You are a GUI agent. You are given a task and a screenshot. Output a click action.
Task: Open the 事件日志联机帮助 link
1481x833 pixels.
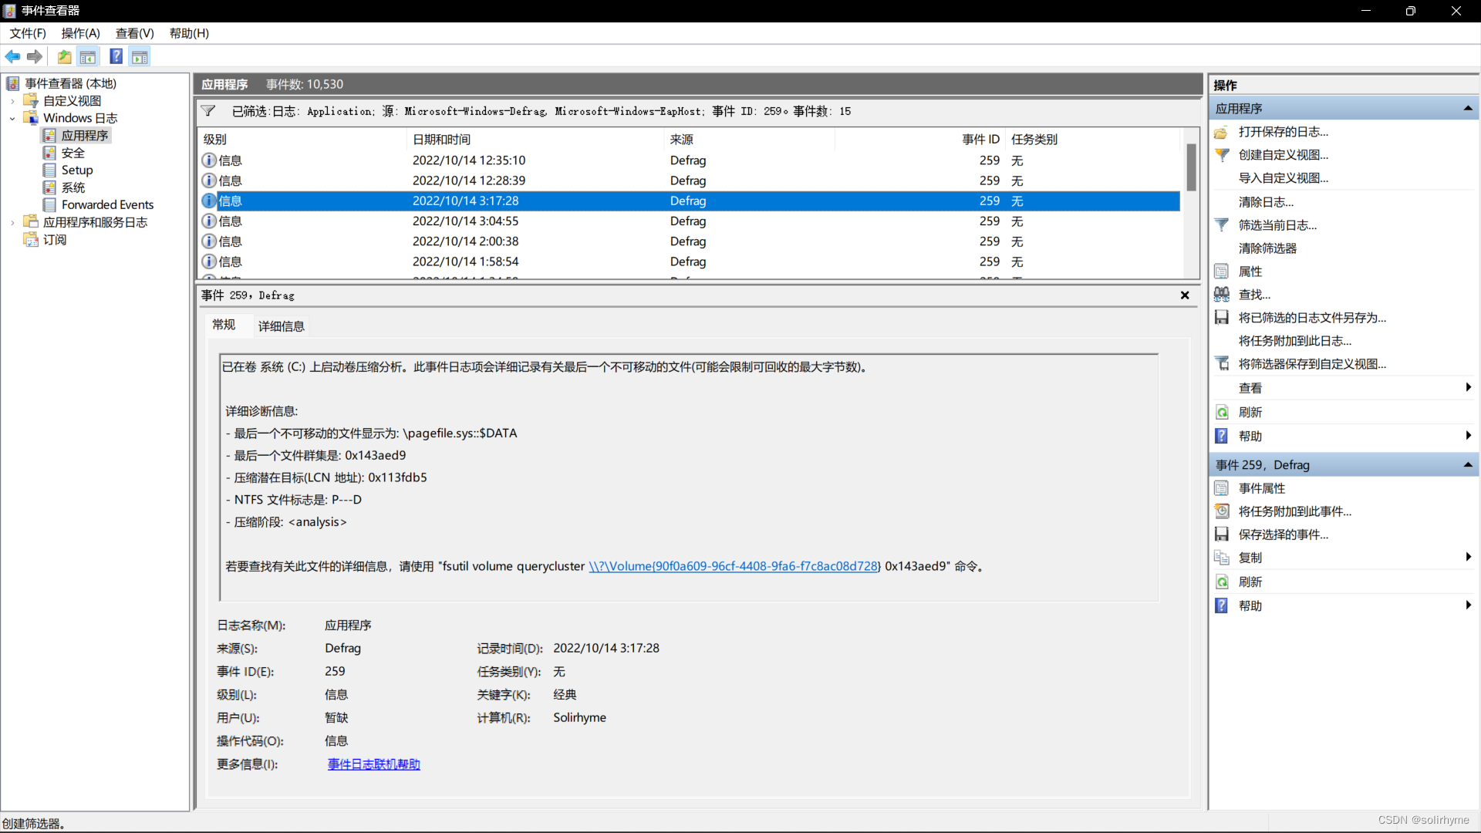(373, 764)
